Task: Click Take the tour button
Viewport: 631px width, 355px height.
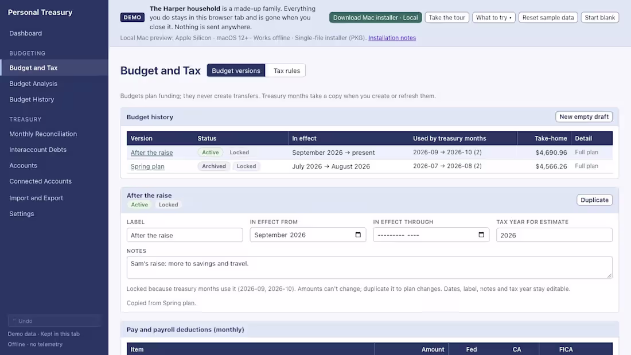Action: point(447,17)
